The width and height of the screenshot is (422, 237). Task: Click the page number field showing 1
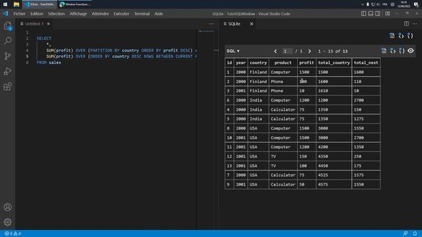pos(287,51)
